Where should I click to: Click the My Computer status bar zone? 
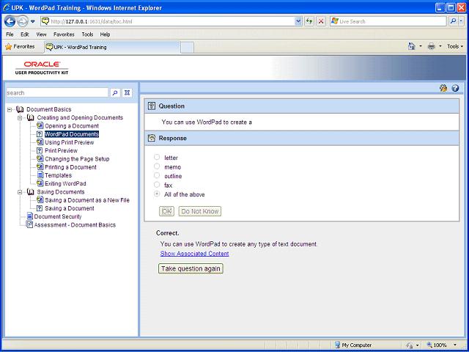(x=353, y=345)
